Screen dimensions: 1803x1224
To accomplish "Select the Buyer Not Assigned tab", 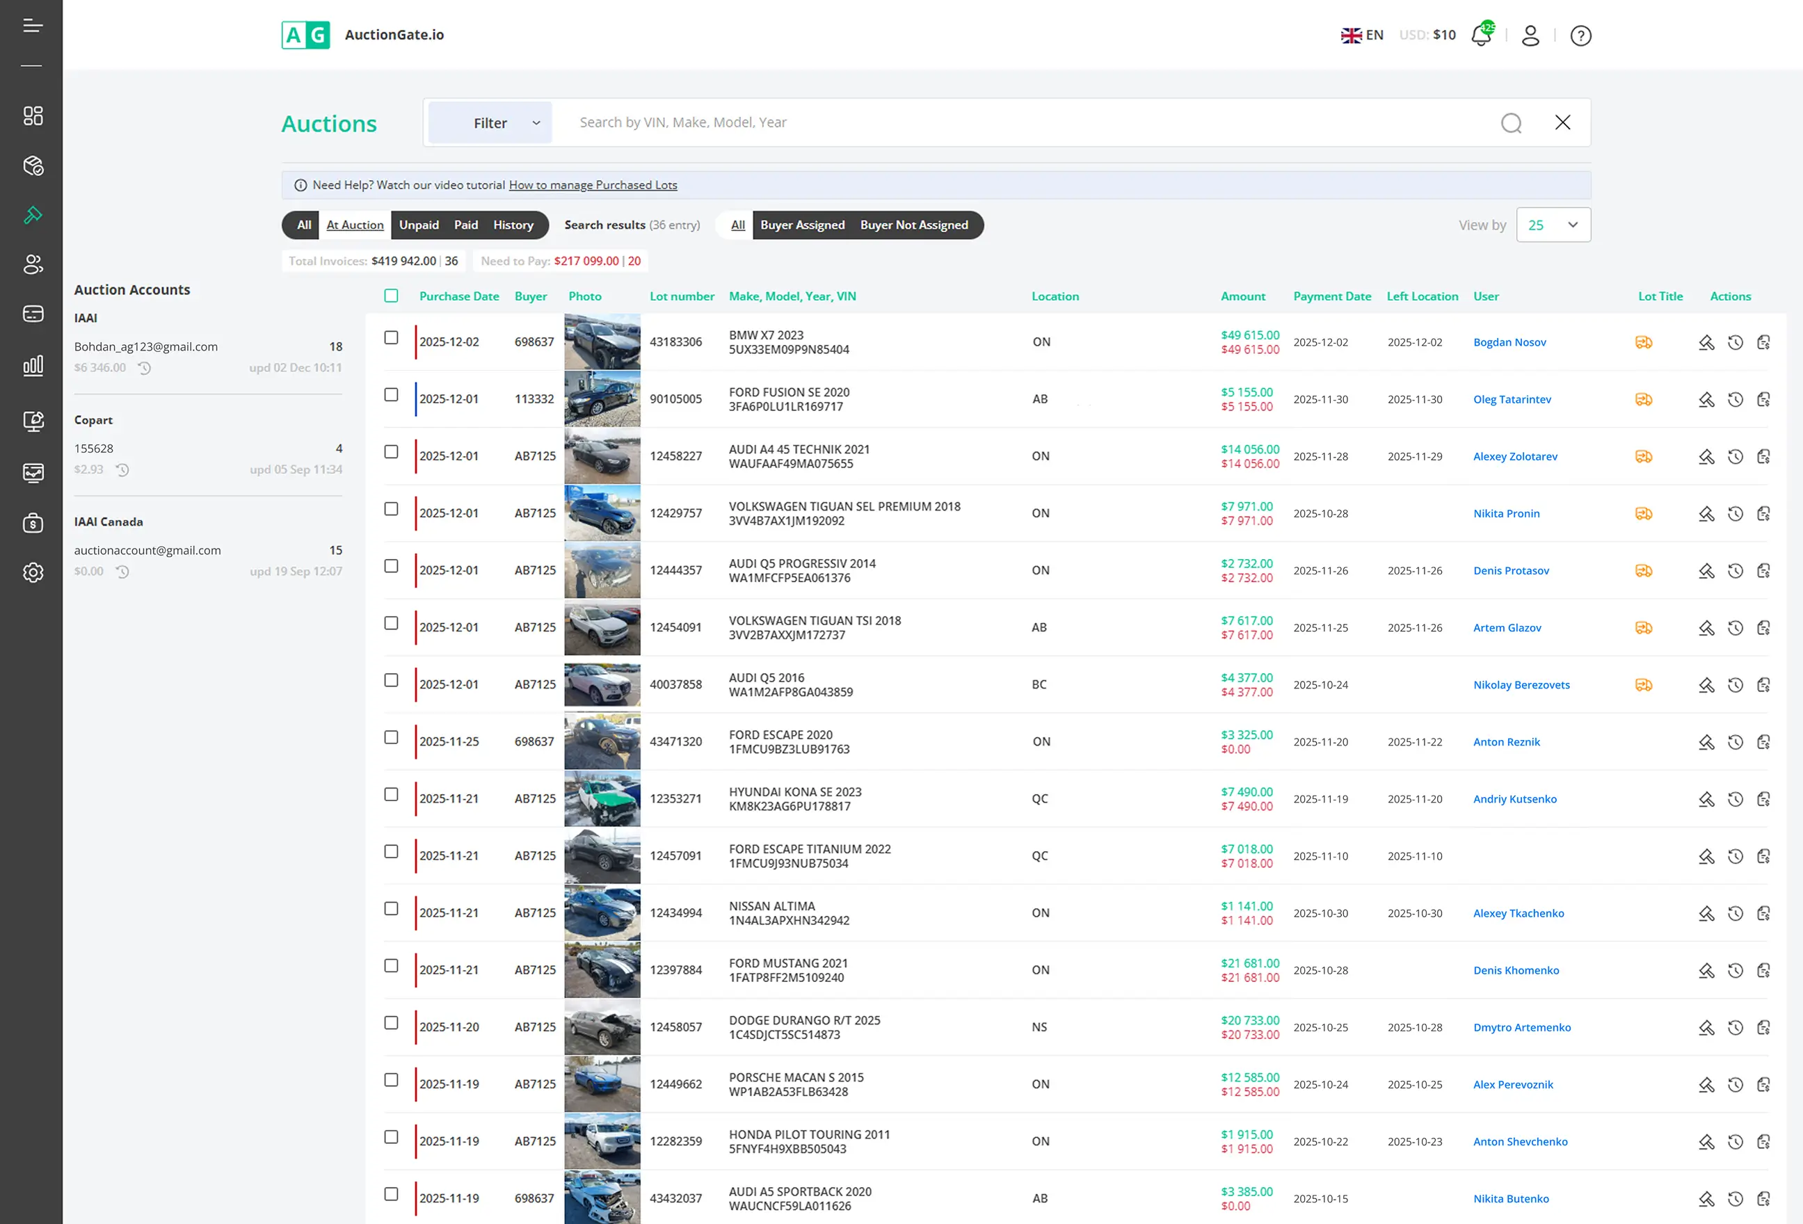I will click(x=914, y=225).
